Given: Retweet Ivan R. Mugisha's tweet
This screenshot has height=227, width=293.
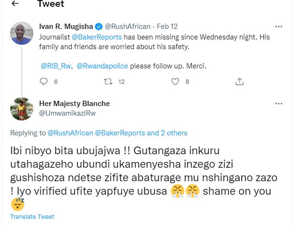Looking at the screenshot, I should [x=109, y=82].
